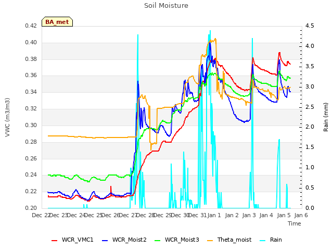Click the 1.0 tick on Rain axis

[310, 168]
